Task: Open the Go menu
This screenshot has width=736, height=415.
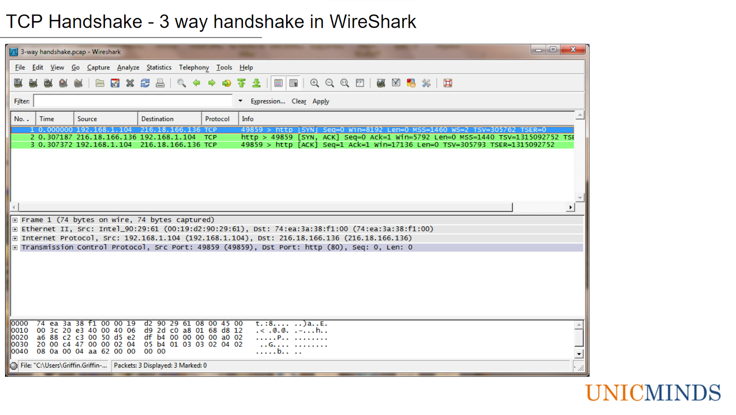Action: coord(75,68)
